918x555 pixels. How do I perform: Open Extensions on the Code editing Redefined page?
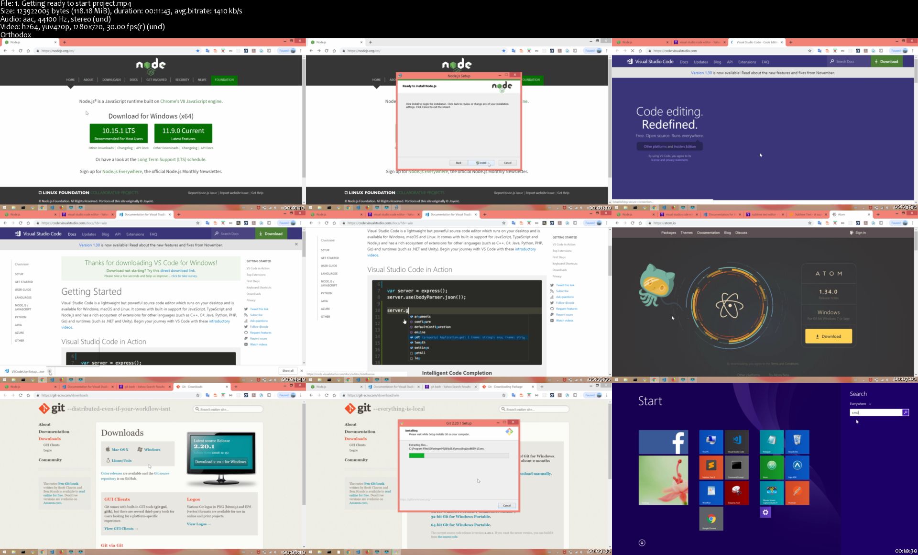pos(747,62)
